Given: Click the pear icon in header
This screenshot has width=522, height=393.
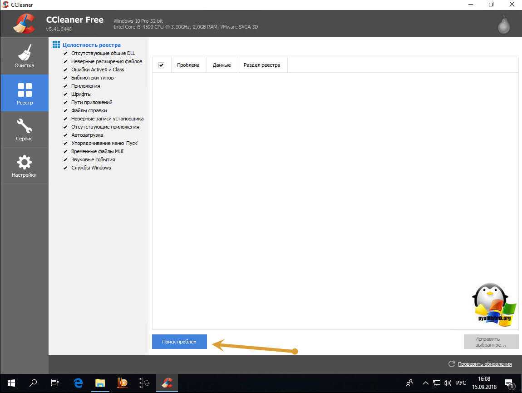Looking at the screenshot, I should [x=504, y=25].
